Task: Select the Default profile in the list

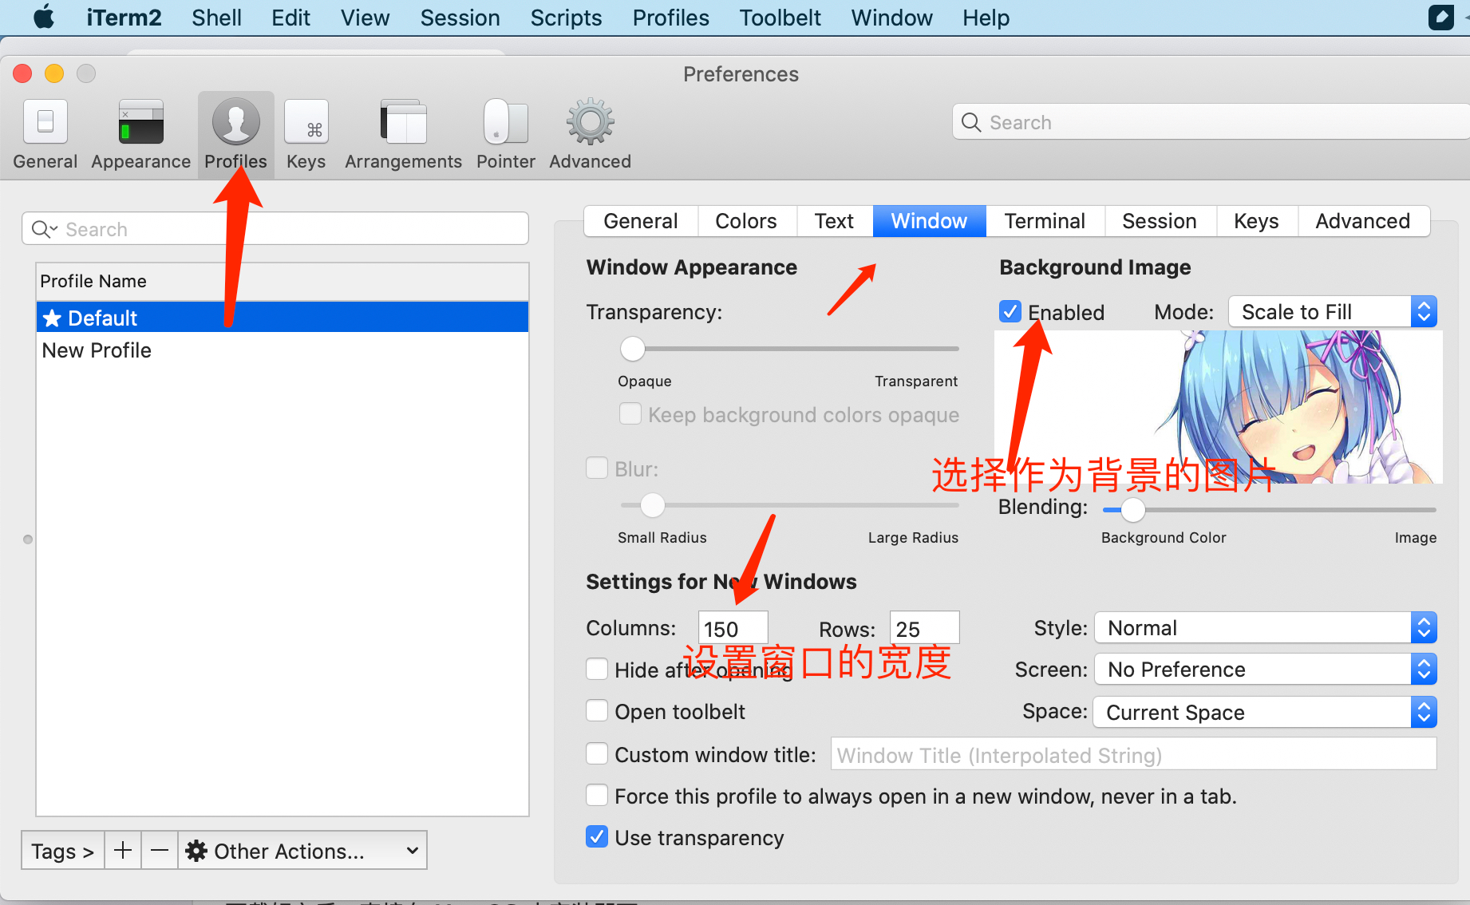Action: (x=283, y=318)
